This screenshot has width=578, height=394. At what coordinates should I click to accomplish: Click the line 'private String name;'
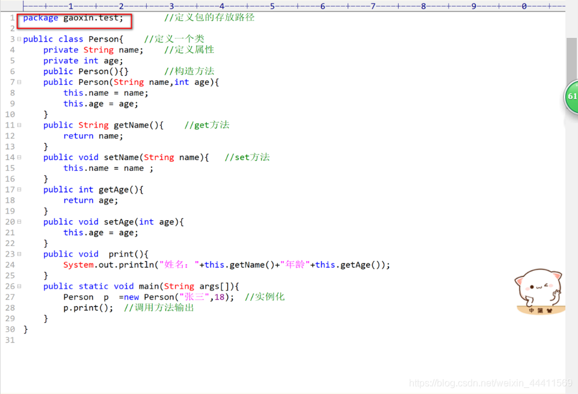click(x=93, y=50)
